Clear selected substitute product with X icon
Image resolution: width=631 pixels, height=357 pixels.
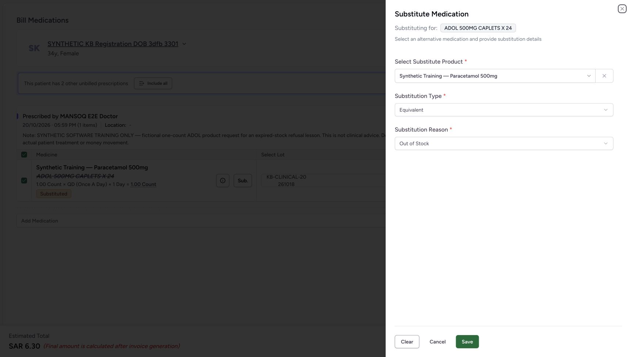click(x=604, y=76)
